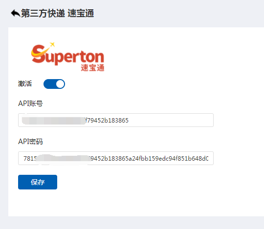The height and width of the screenshot is (229, 264).
Task: Click the blurred part of the API账号 value
Action: [54, 121]
